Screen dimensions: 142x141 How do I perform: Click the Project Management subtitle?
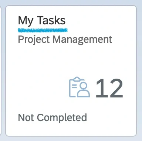pyautogui.click(x=65, y=39)
